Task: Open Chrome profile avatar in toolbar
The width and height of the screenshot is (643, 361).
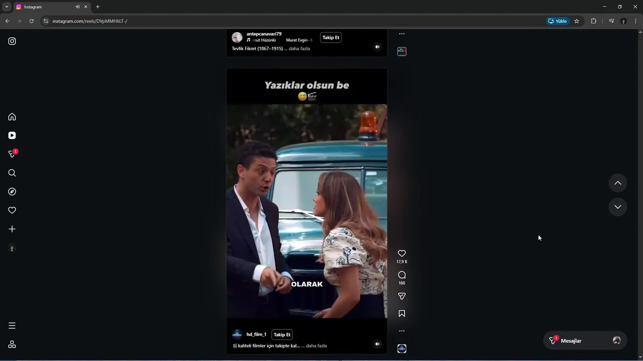Action: (623, 21)
